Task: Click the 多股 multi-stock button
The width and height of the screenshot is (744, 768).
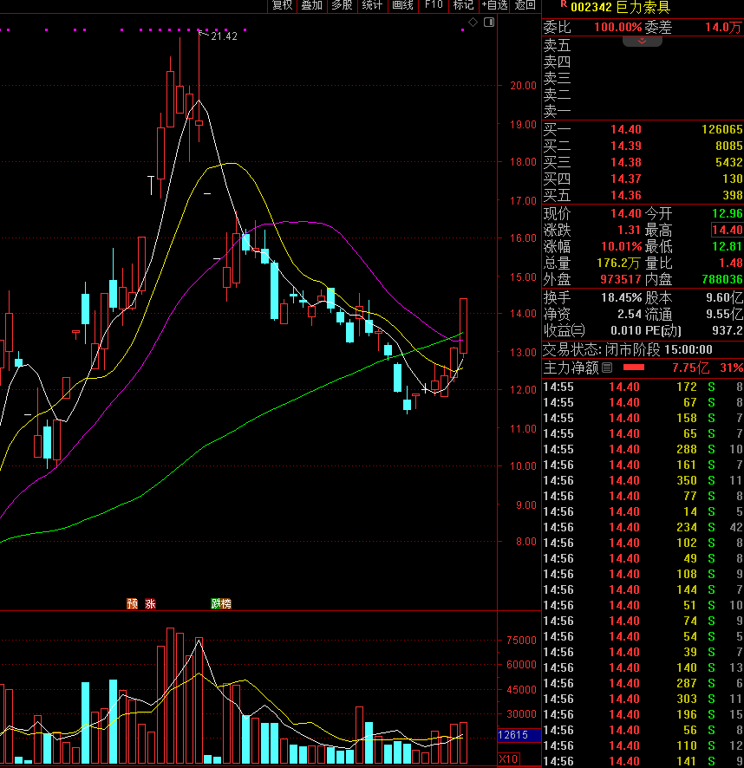Action: point(342,5)
